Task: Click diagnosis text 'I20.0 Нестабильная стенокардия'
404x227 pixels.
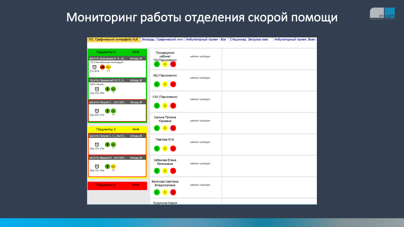Action: (x=108, y=62)
